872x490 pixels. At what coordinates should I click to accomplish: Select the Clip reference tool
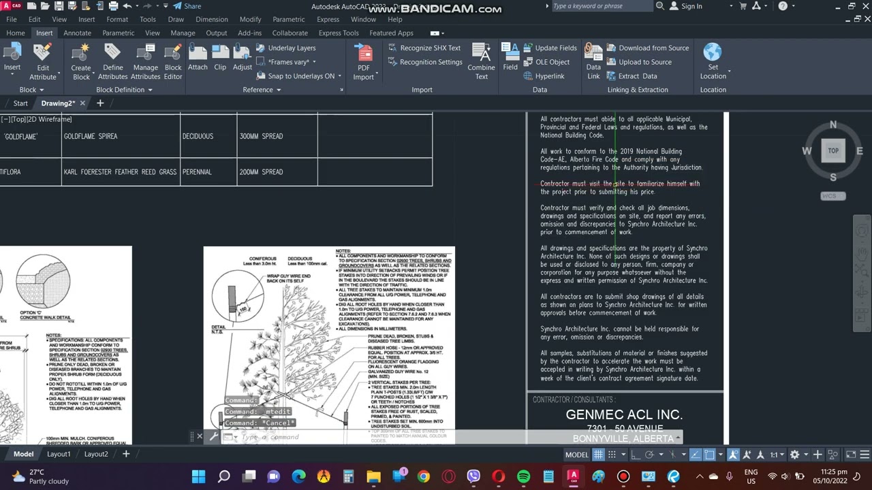220,56
